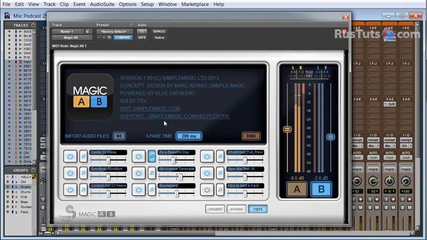Click magnifier icon for empty track slot
Image resolution: width=427 pixels, height=240 pixels.
coord(220,190)
